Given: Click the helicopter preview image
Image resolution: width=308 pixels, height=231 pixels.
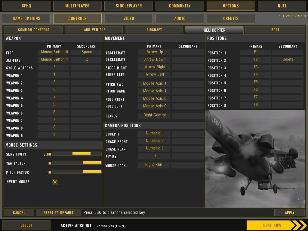Looking at the screenshot, I should (255, 159).
